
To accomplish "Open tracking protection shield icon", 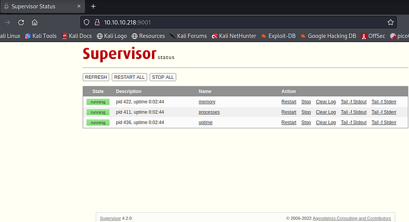I will [x=86, y=22].
